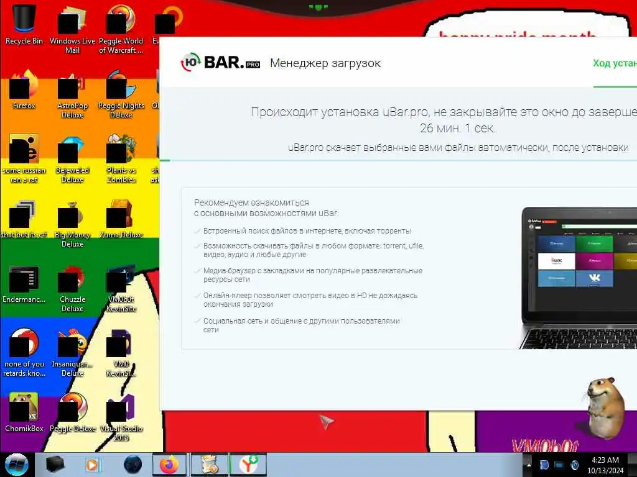Image resolution: width=637 pixels, height=477 pixels.
Task: Click 'uBar.pro скачает выбранные вами файлы' note
Action: tap(458, 148)
